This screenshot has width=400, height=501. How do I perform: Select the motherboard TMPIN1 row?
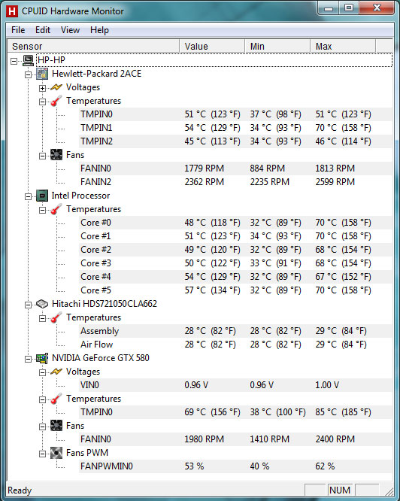click(235, 128)
